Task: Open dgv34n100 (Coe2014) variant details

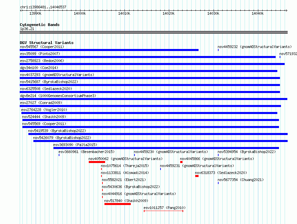Action: [x=39, y=68]
